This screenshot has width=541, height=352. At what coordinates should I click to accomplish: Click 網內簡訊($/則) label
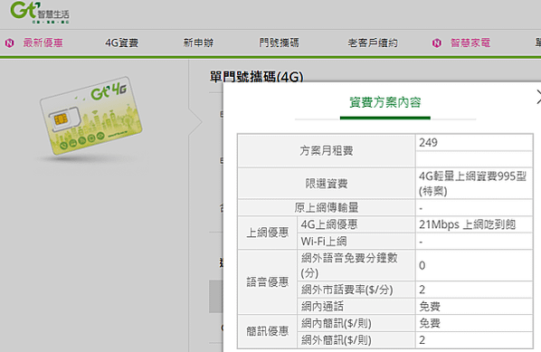click(x=336, y=323)
